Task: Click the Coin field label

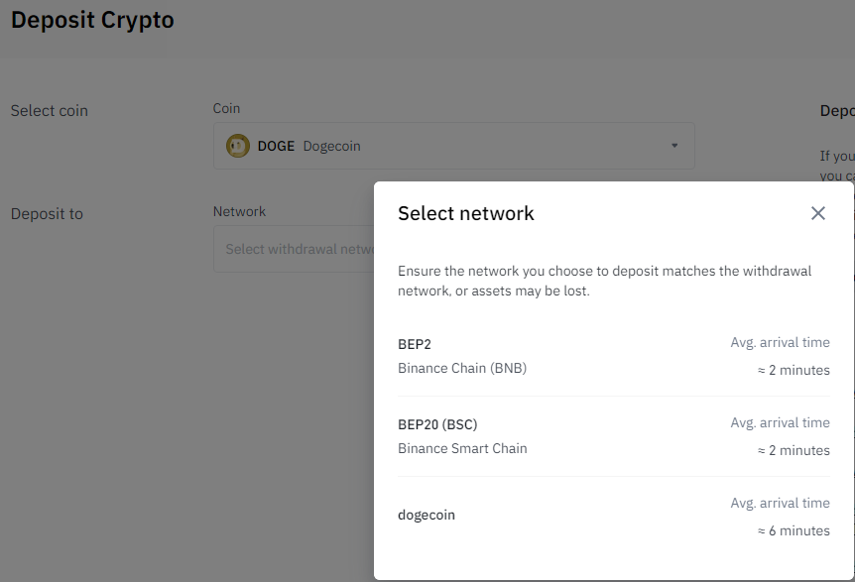Action: point(226,108)
